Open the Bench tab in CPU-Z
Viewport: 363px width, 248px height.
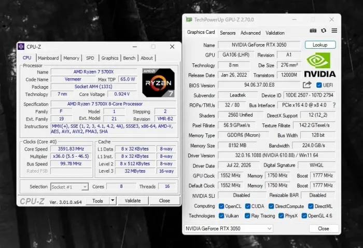point(129,58)
